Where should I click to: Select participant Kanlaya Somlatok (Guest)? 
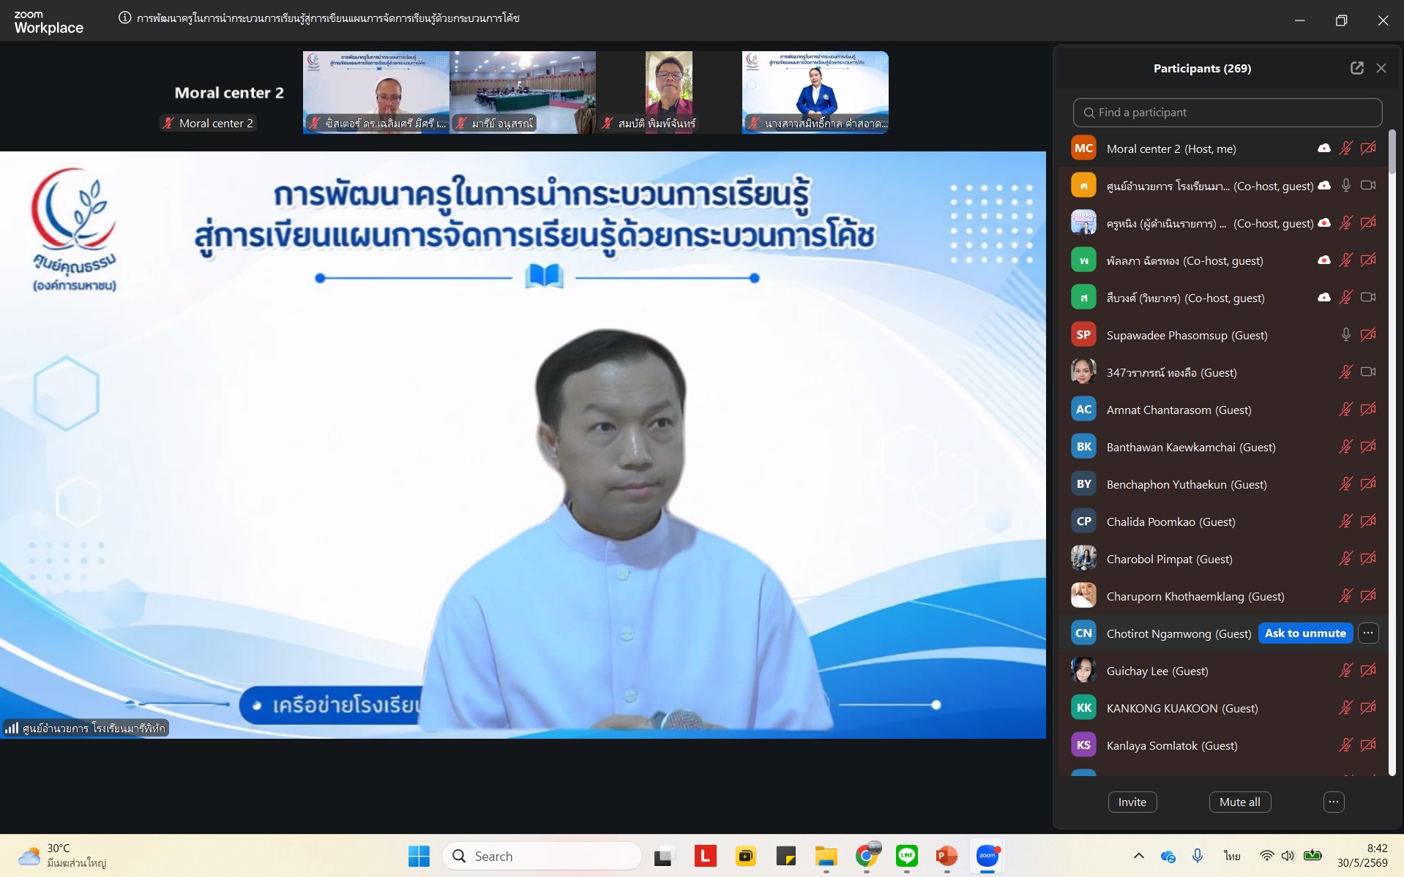[x=1224, y=745]
